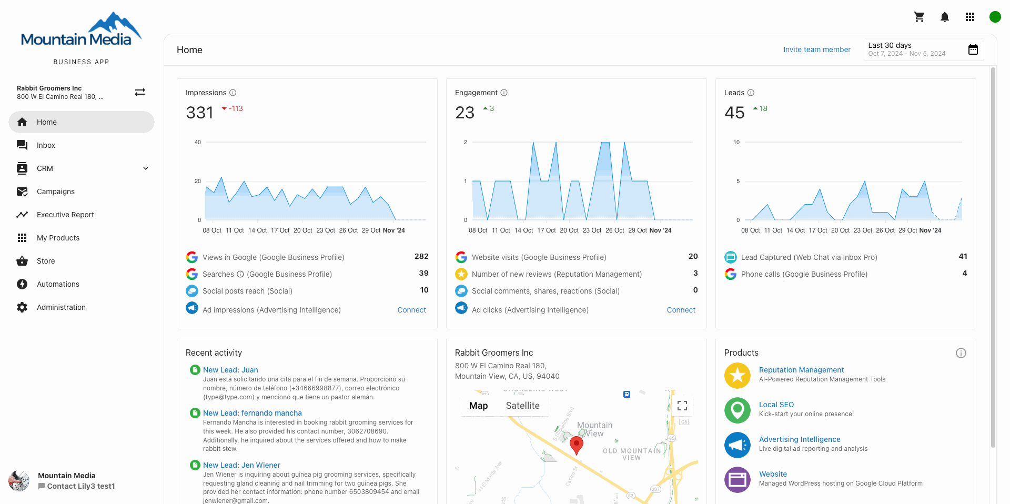Open Administration in sidebar

(82, 307)
